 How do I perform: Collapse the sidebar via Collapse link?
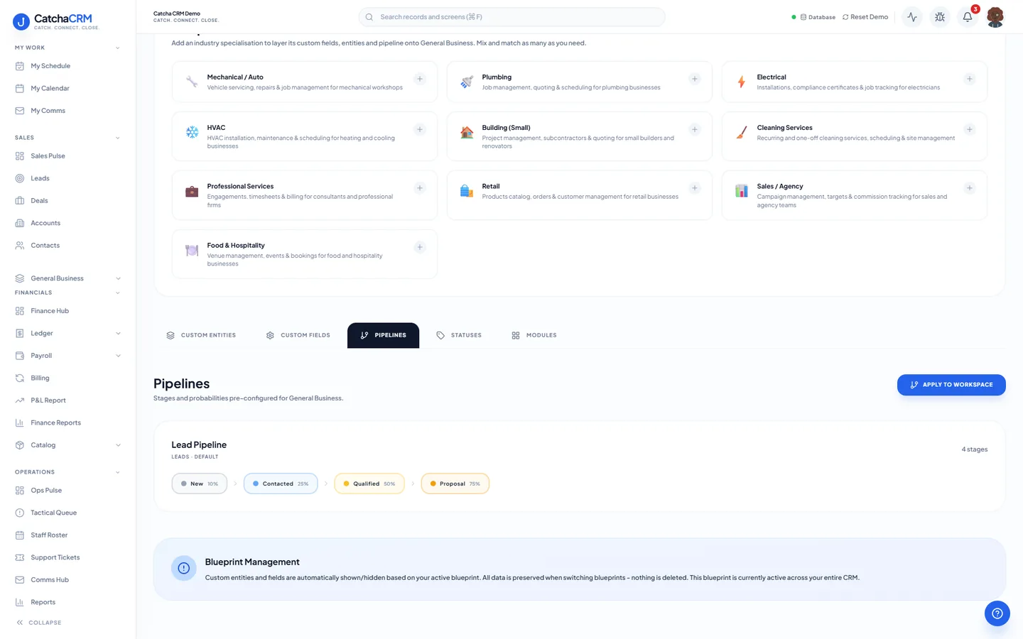[38, 623]
